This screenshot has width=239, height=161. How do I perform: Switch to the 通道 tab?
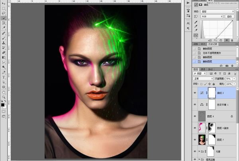tap(203, 69)
